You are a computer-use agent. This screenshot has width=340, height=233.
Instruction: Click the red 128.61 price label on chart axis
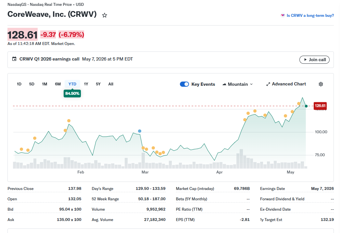[x=320, y=106]
